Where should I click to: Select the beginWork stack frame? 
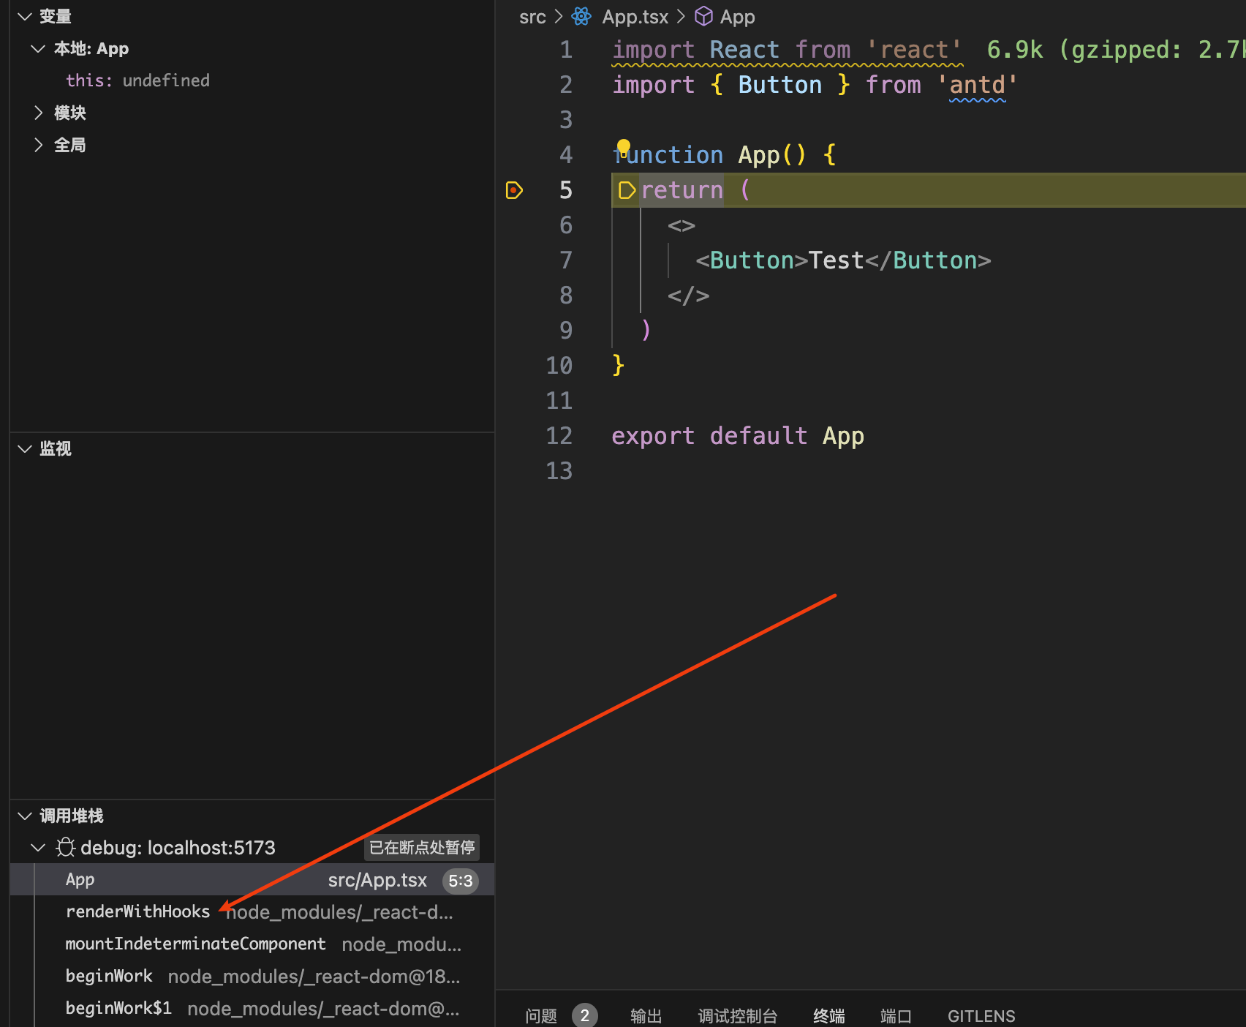point(252,976)
